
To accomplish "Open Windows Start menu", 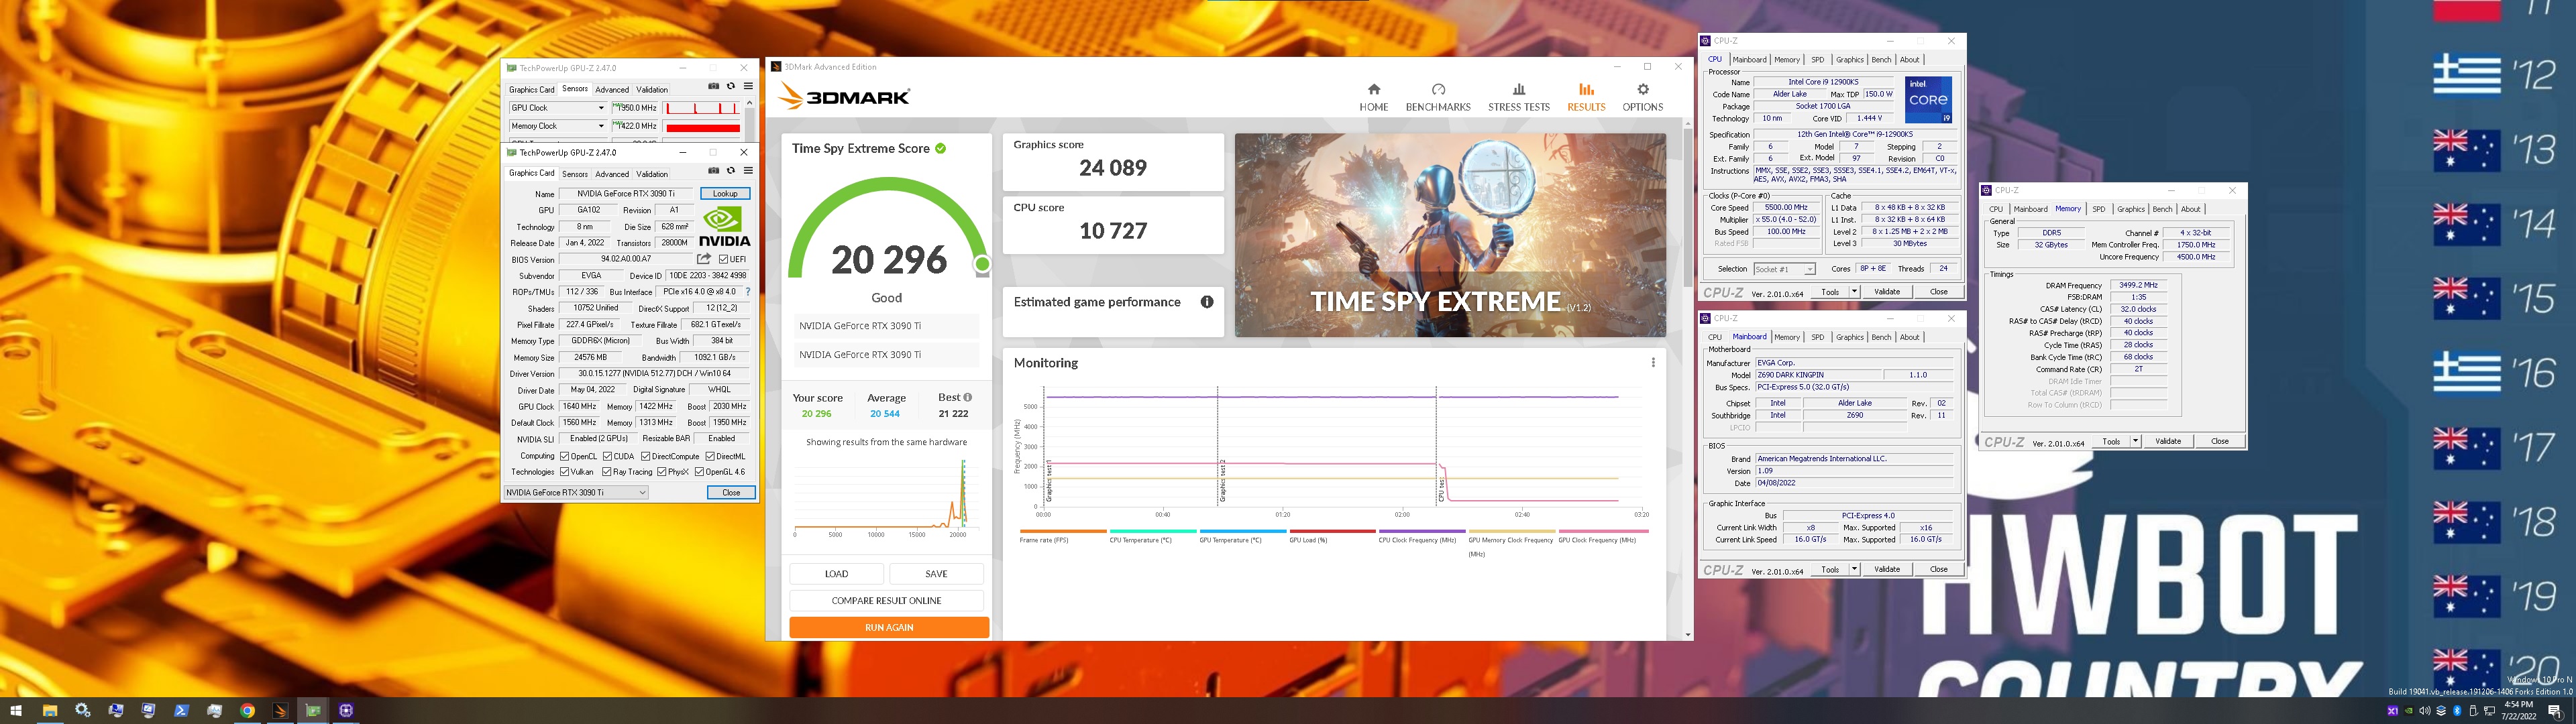I will pos(16,711).
